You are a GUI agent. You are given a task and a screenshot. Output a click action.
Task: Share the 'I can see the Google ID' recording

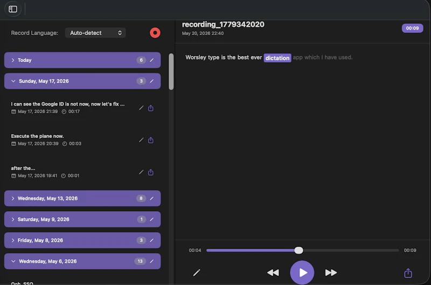tap(151, 108)
